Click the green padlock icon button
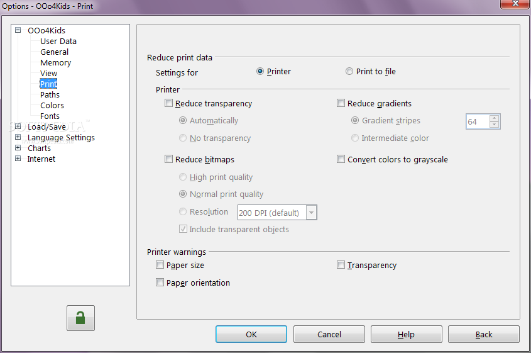 80,318
